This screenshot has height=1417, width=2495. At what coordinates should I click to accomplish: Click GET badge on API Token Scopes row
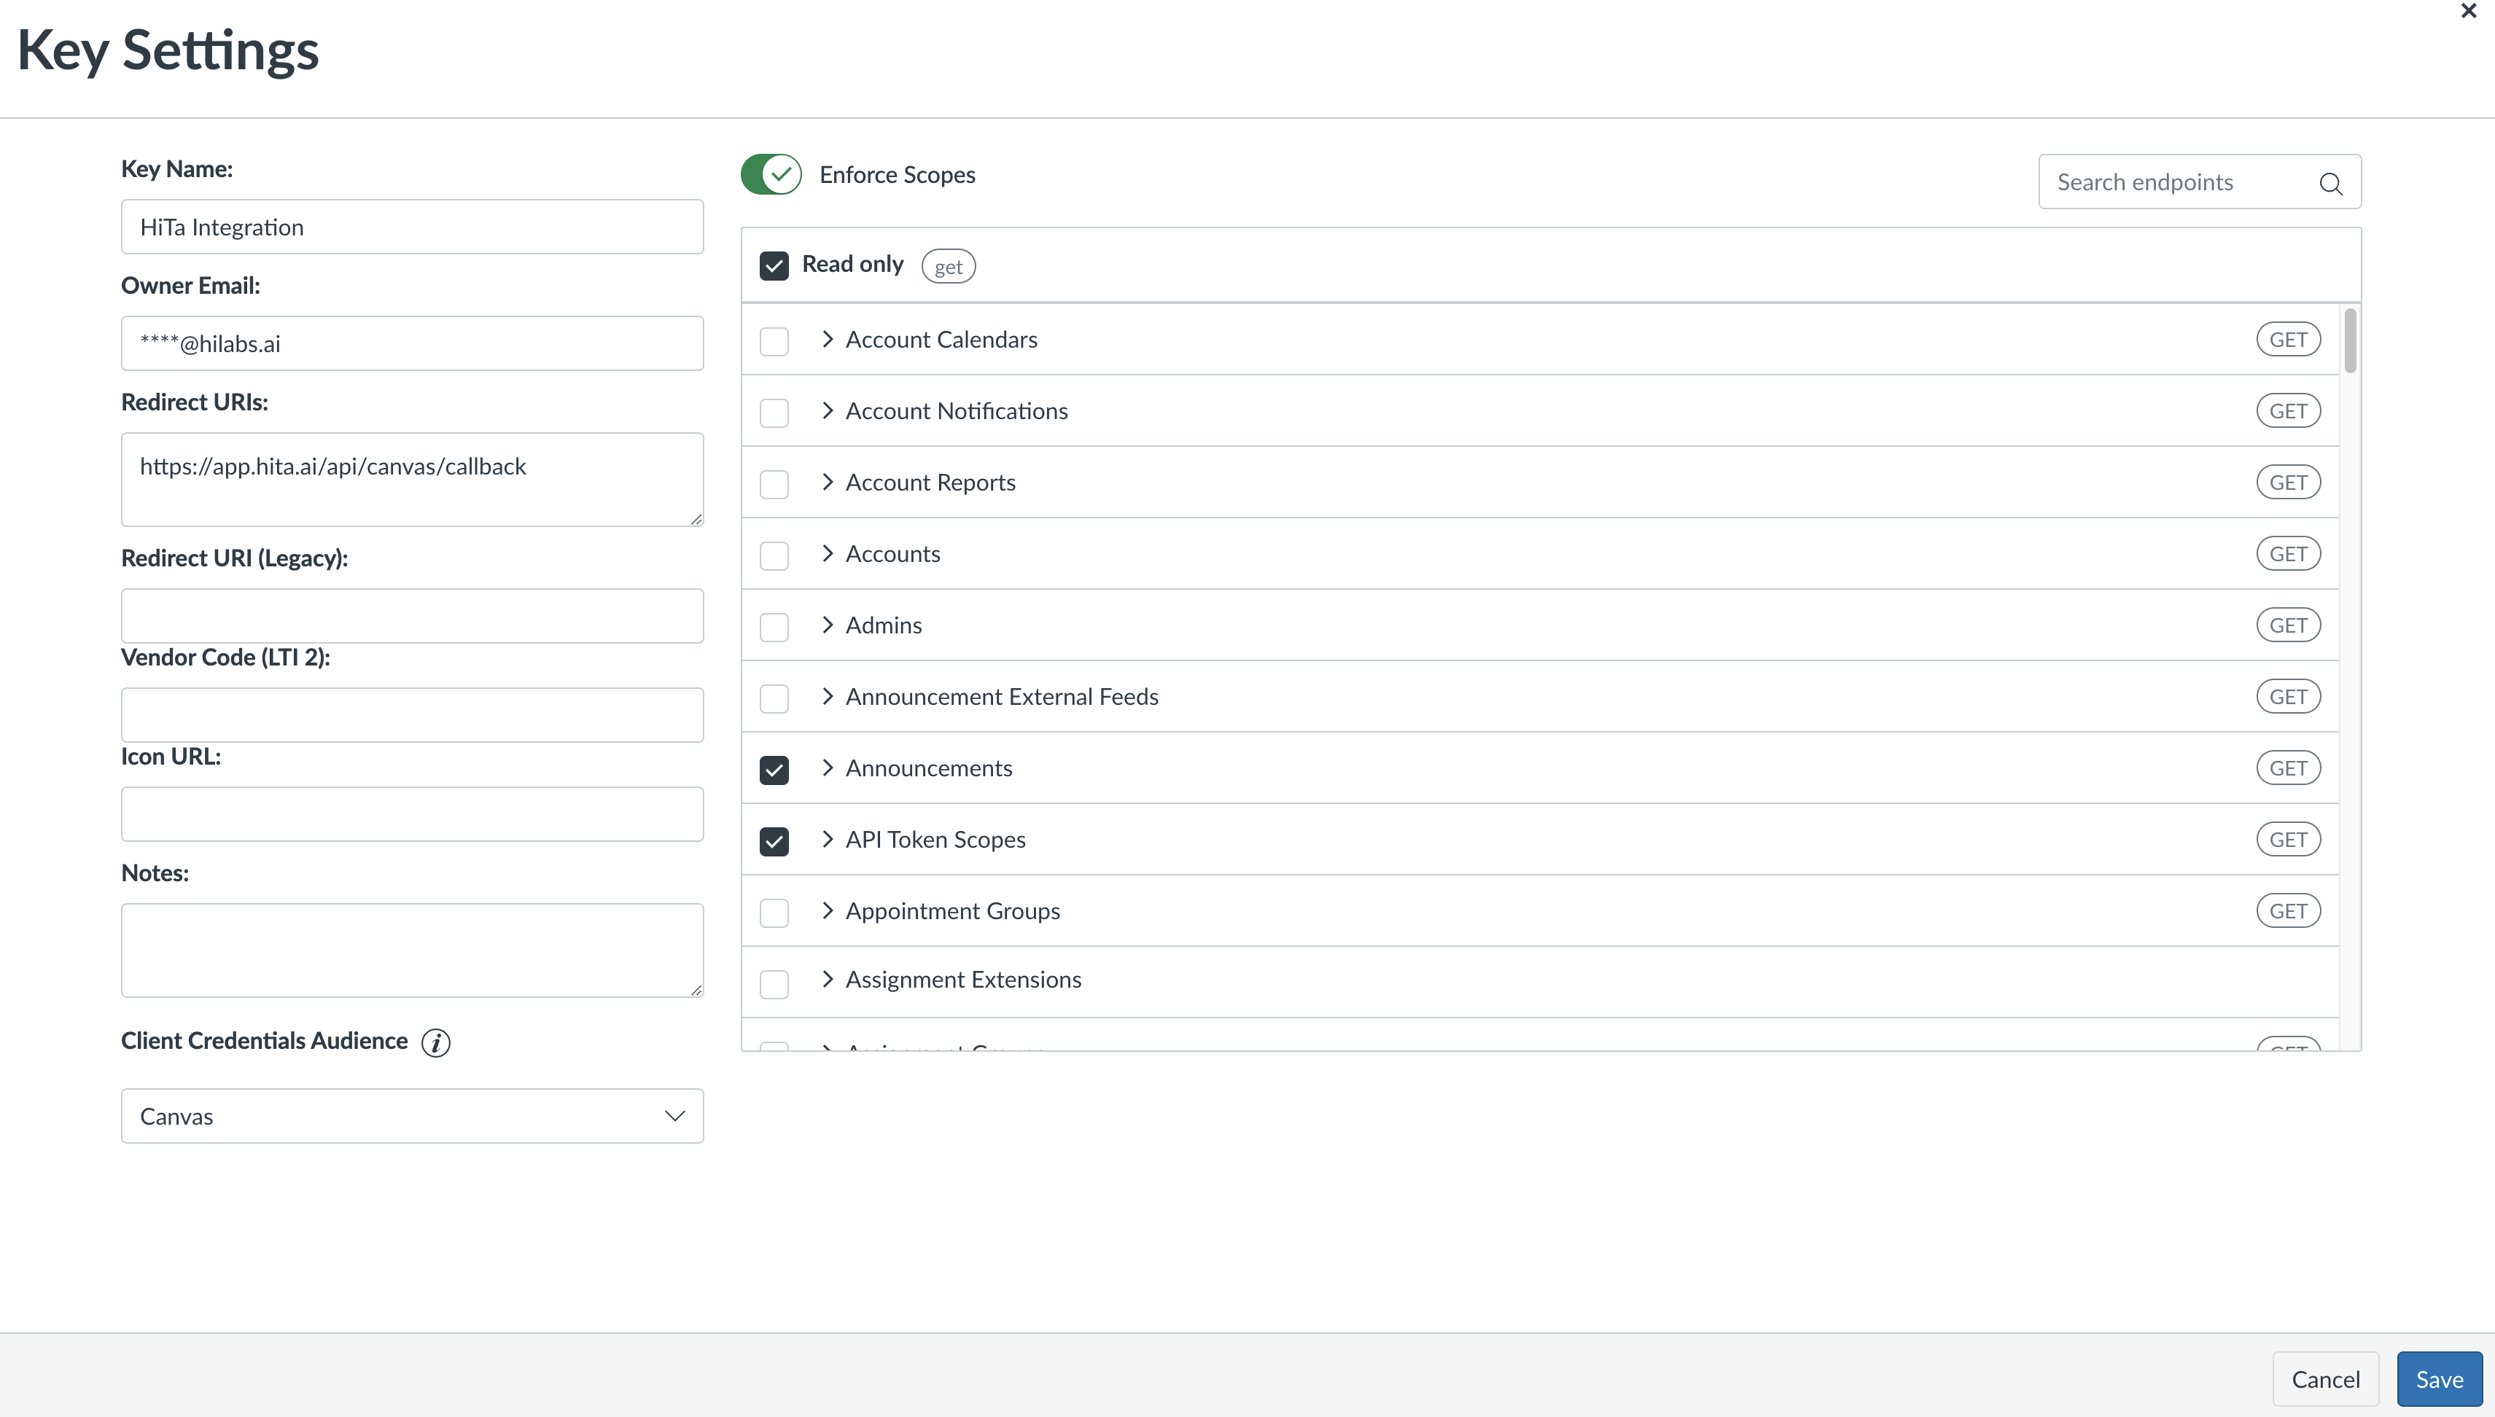tap(2288, 839)
